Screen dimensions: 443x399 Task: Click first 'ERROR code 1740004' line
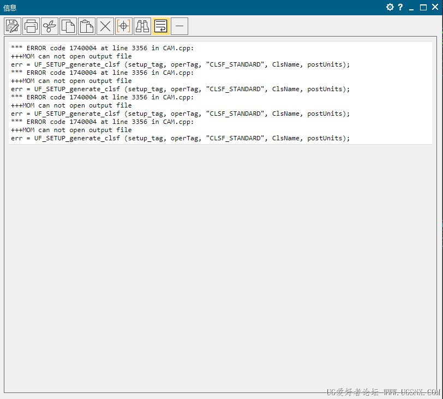point(102,48)
